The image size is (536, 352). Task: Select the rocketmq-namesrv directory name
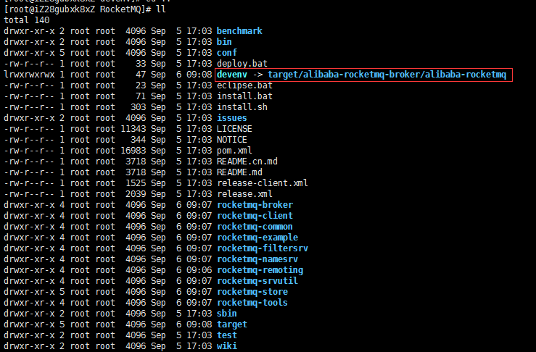(x=257, y=259)
